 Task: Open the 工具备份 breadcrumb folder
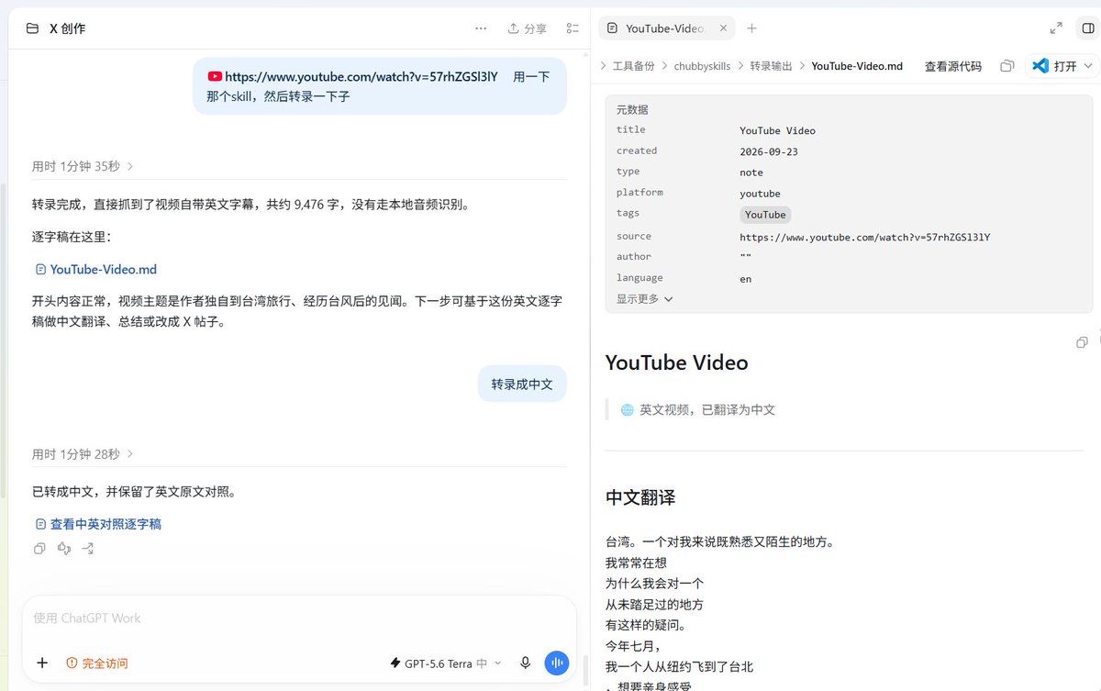(634, 66)
